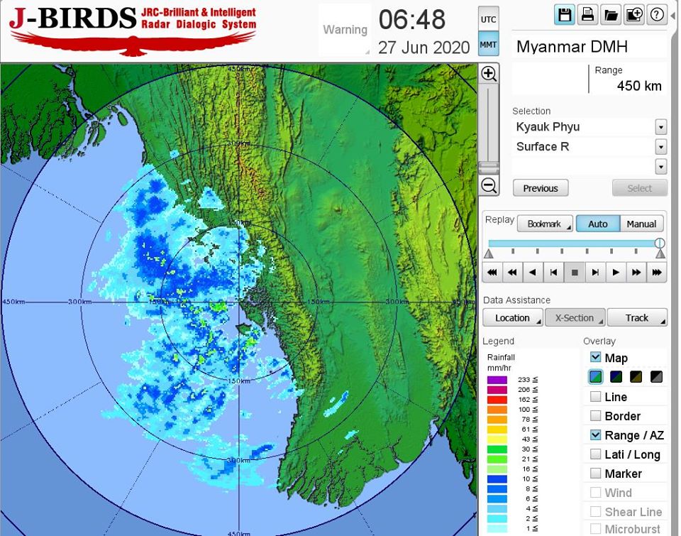Click the Save (floppy disk) icon

tap(565, 14)
